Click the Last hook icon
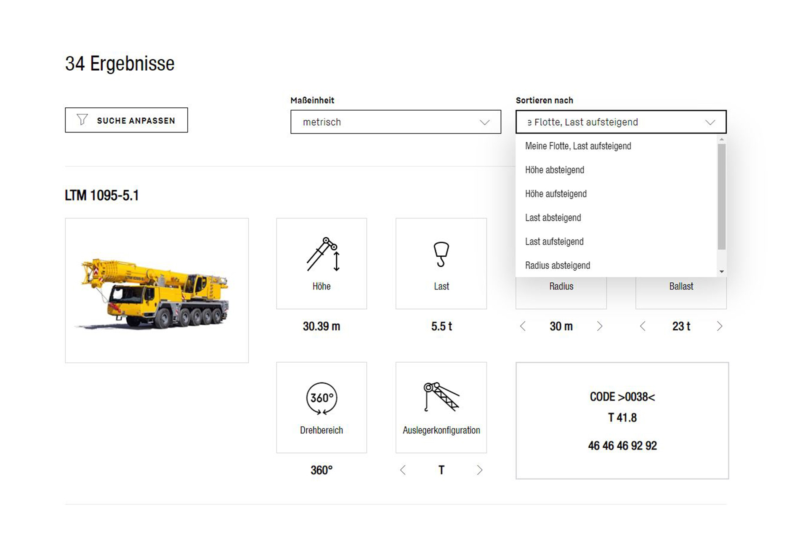Image resolution: width=808 pixels, height=547 pixels. [x=441, y=254]
